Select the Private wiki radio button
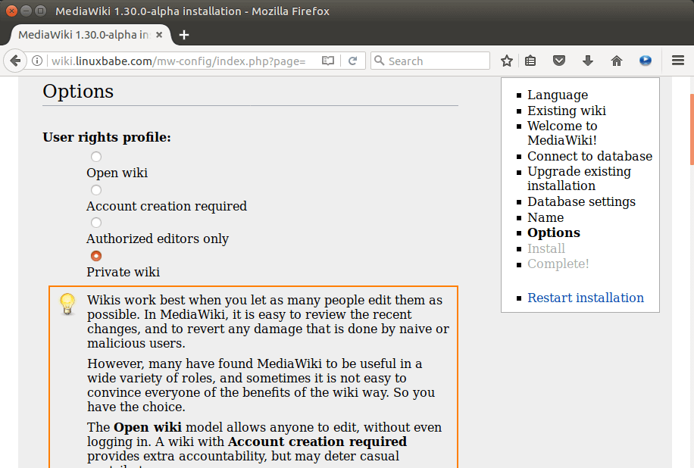 point(96,256)
